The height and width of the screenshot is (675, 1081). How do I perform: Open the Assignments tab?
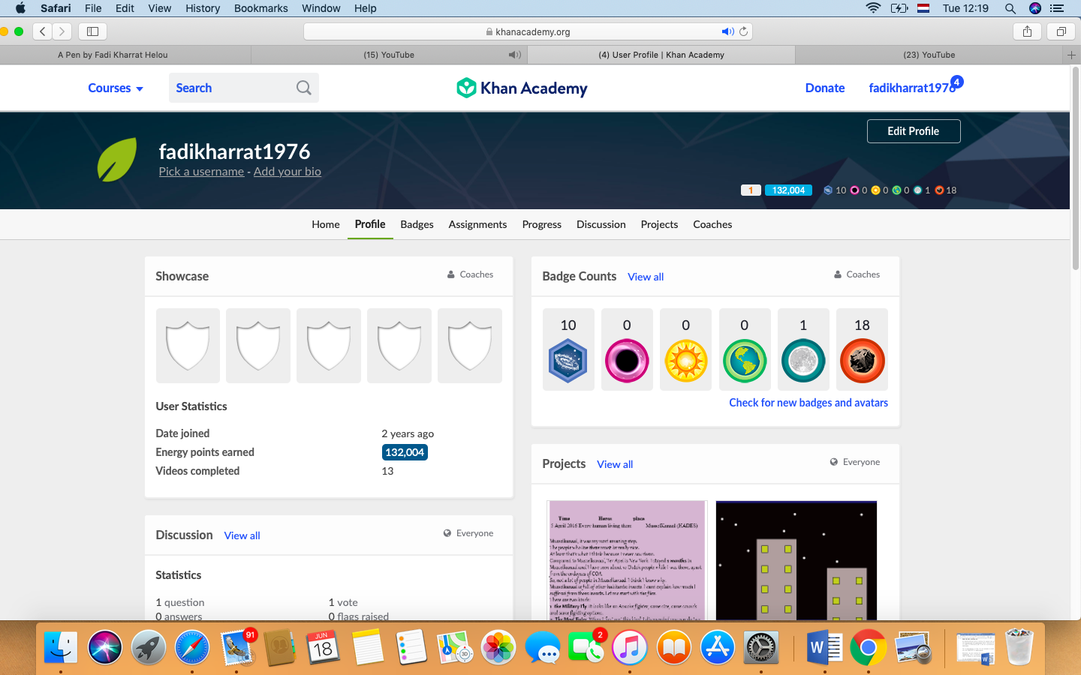pyautogui.click(x=477, y=224)
